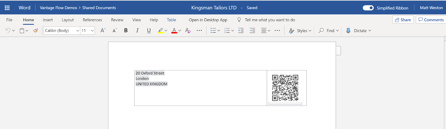The height and width of the screenshot is (129, 446).
Task: Apply bullet list formatting
Action: (213, 31)
